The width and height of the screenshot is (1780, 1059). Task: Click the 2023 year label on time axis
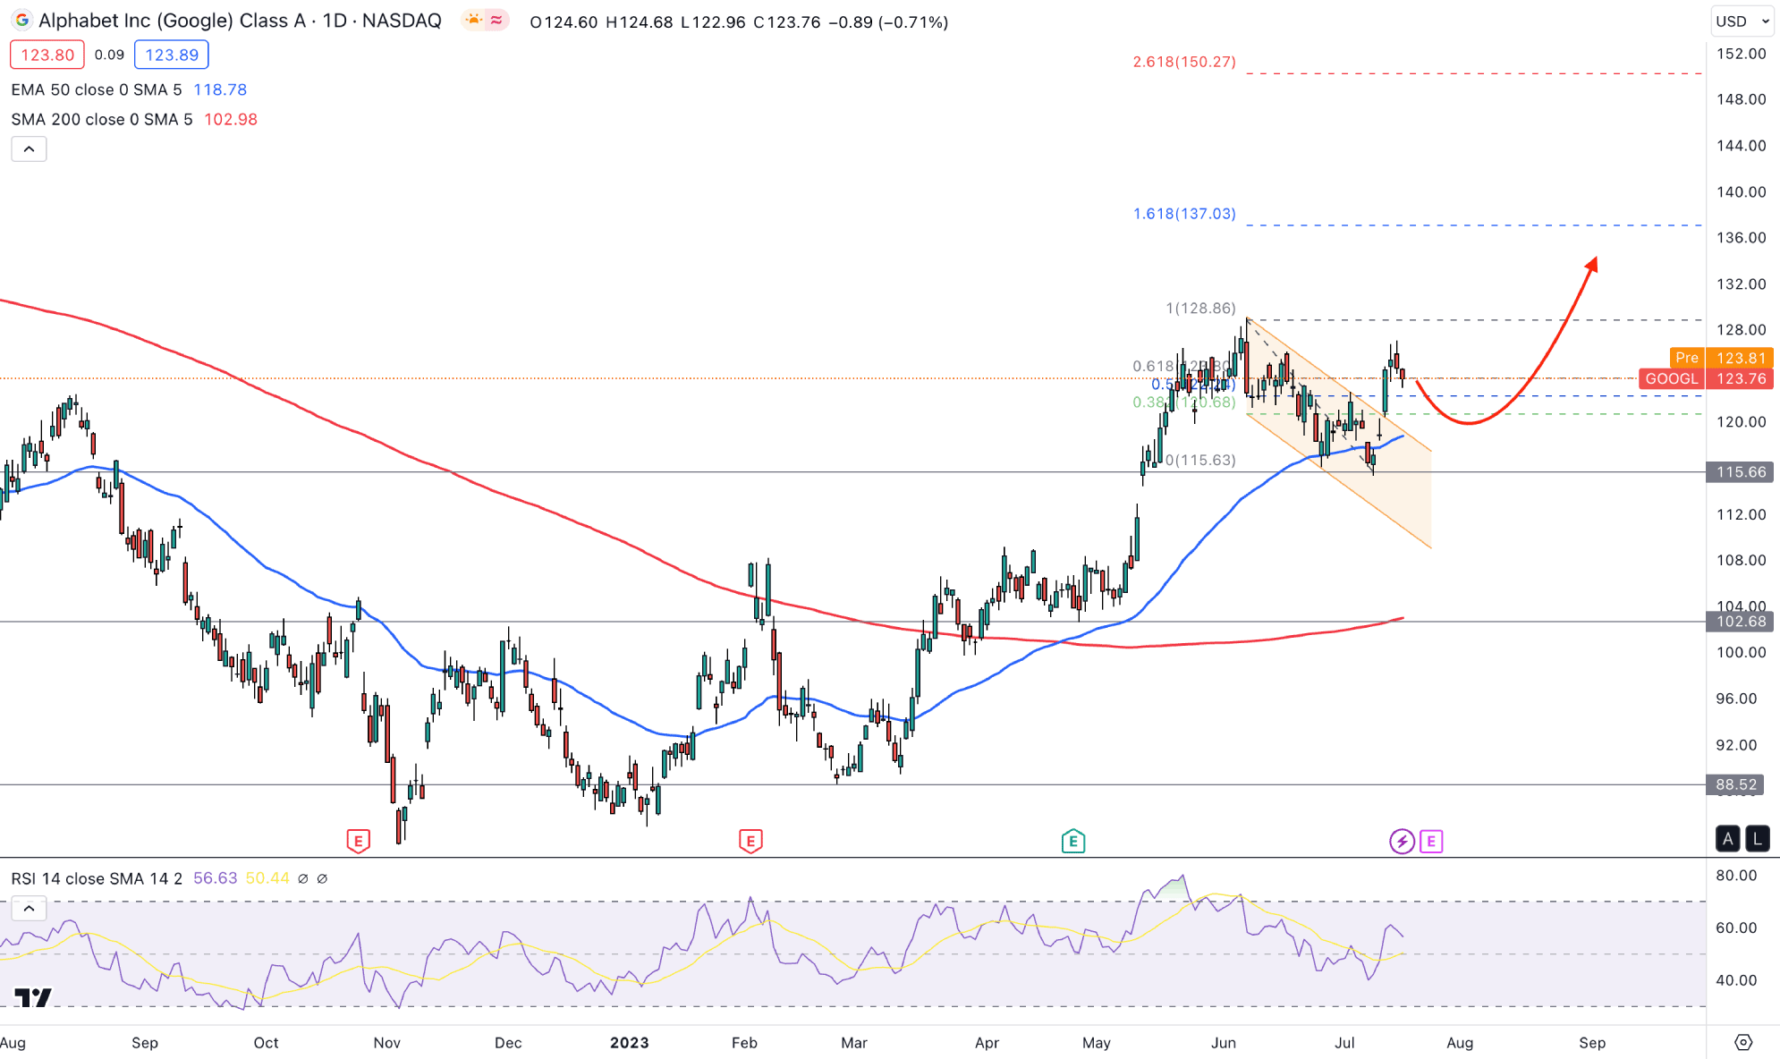pyautogui.click(x=629, y=1043)
